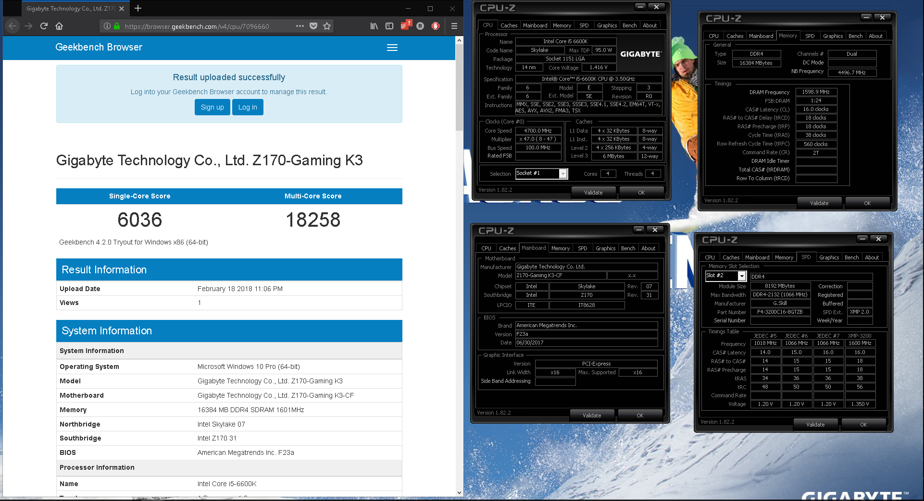Click DRAM Frequency 1598.9 MHz value

(816, 92)
